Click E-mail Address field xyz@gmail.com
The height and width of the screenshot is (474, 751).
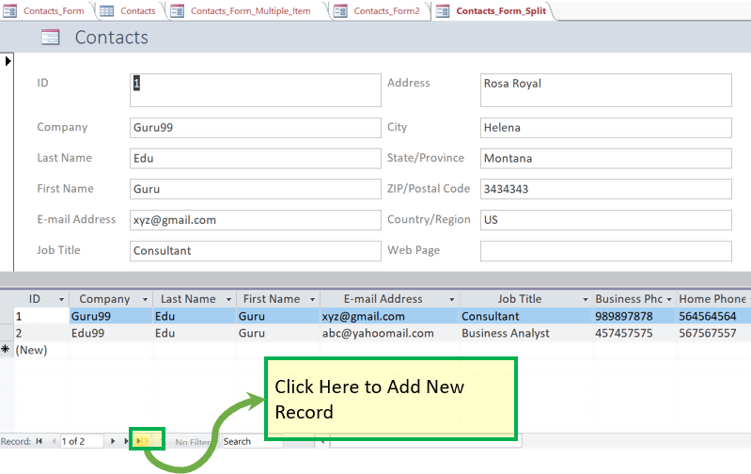[256, 220]
